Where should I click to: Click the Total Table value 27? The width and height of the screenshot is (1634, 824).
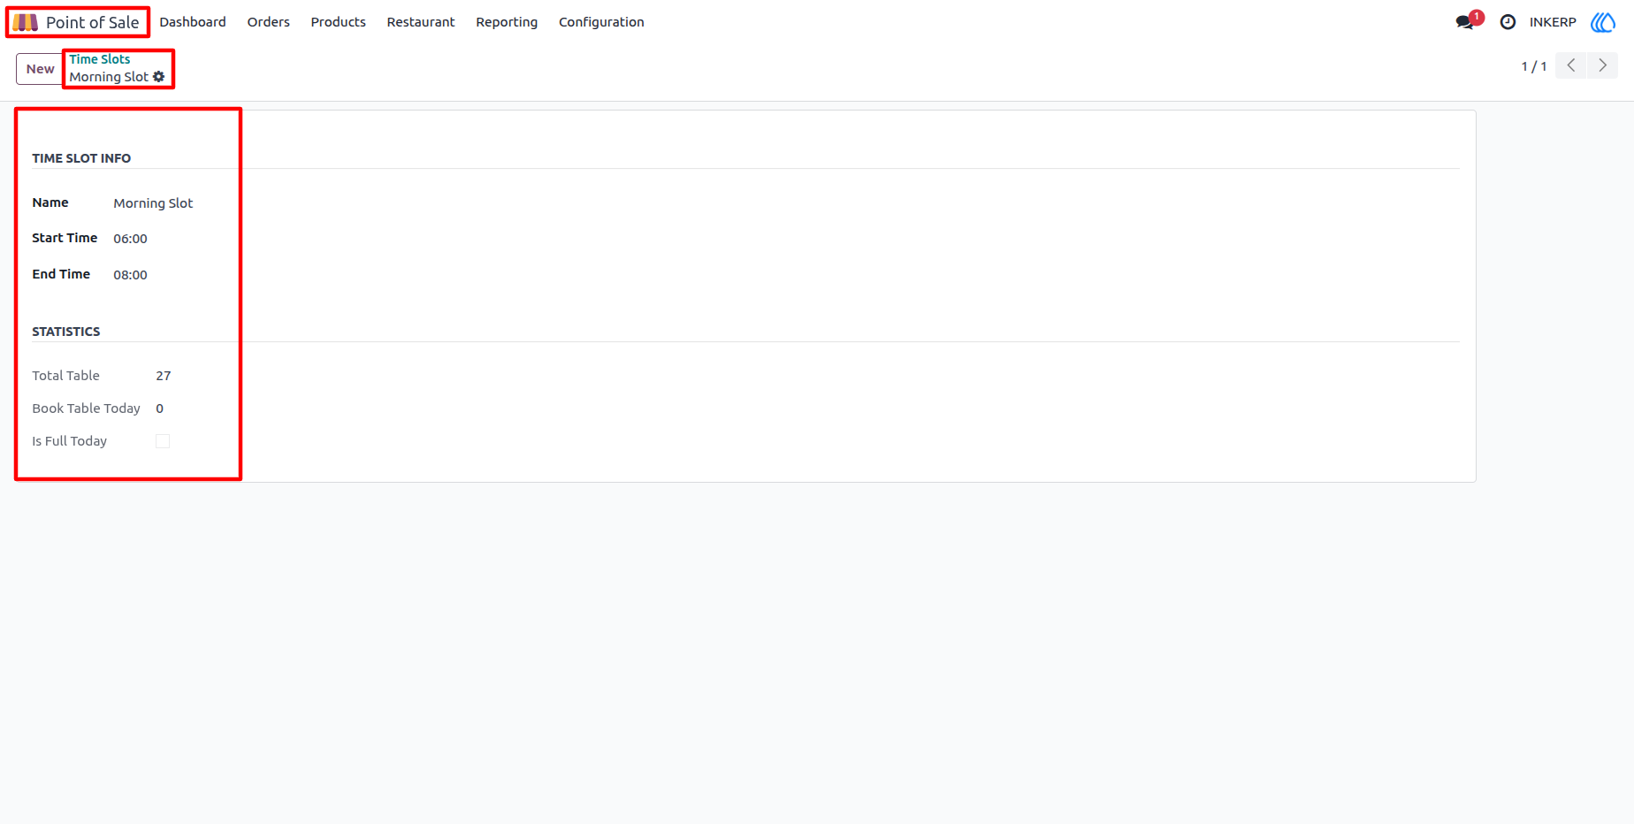point(164,376)
